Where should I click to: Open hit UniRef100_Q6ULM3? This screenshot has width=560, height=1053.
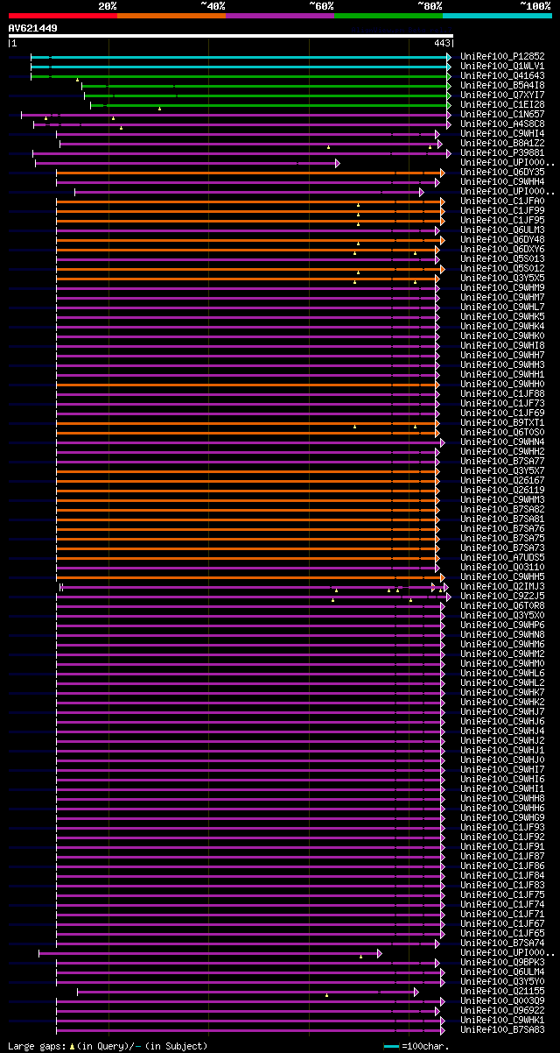point(503,230)
